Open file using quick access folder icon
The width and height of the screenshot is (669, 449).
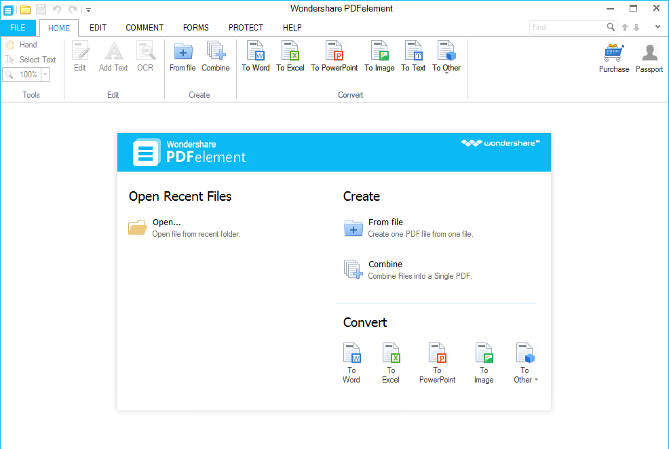(x=25, y=9)
